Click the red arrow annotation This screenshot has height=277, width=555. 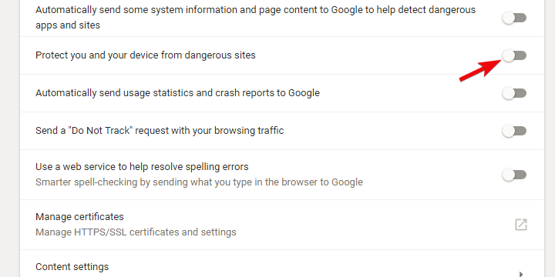[480, 70]
